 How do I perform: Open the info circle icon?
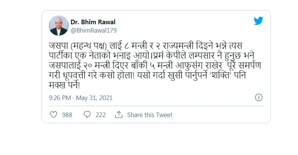(259, 97)
